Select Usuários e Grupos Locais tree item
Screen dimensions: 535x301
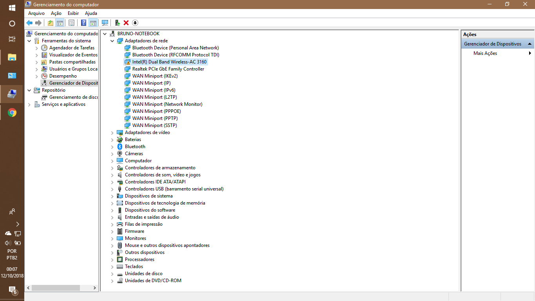click(73, 69)
